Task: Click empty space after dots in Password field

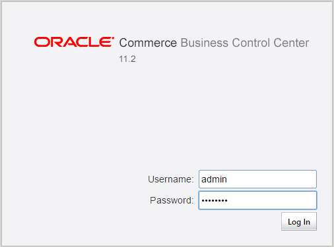Action: pyautogui.click(x=272, y=200)
